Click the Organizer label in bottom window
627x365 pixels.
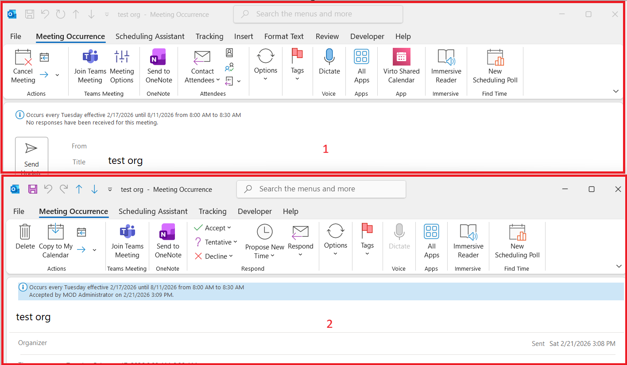pos(32,342)
